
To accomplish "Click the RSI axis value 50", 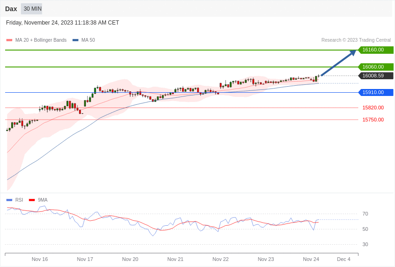I will pyautogui.click(x=365, y=229).
